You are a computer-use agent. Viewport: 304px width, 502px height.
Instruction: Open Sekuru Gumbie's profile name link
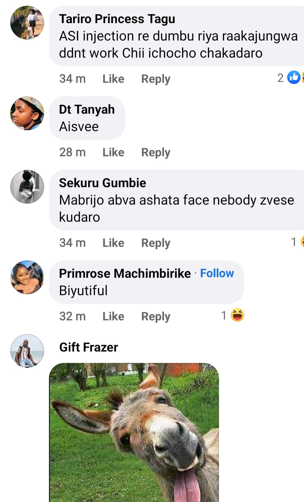(x=102, y=183)
